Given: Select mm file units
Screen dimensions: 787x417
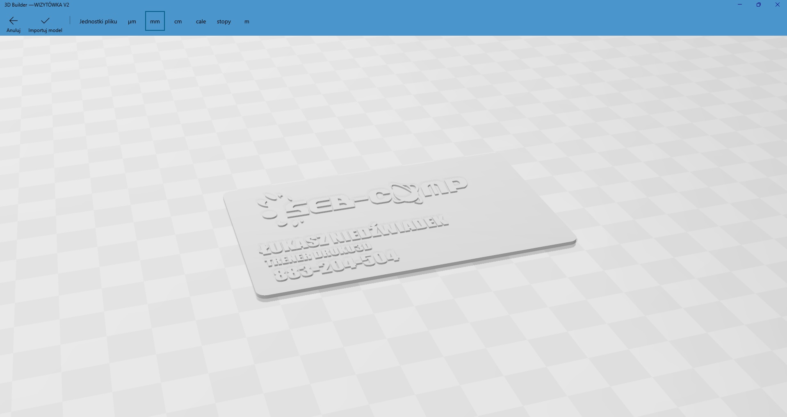Looking at the screenshot, I should (155, 21).
